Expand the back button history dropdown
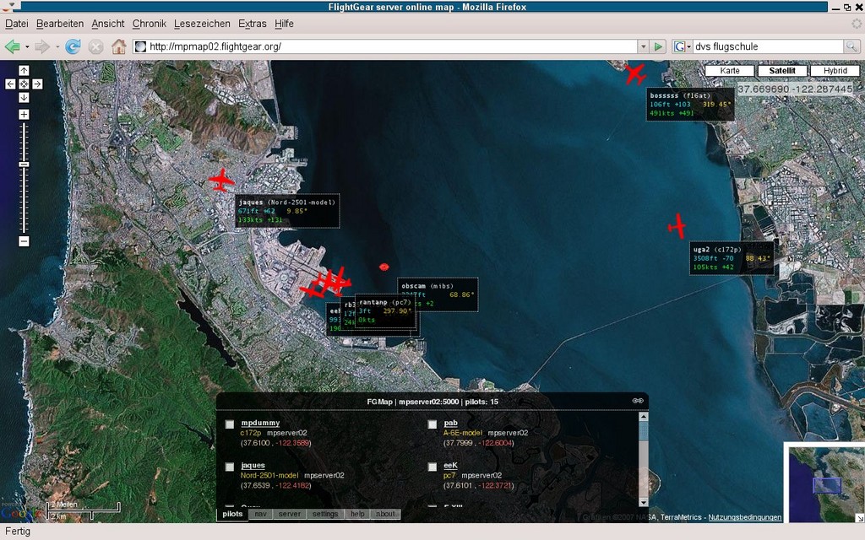 pyautogui.click(x=27, y=46)
